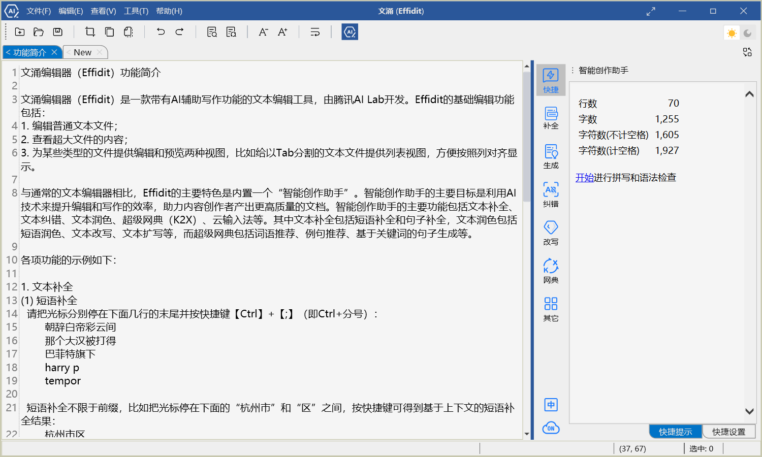762x457 pixels.
Task: Click the 选中: 0 status entry
Action: 702,449
